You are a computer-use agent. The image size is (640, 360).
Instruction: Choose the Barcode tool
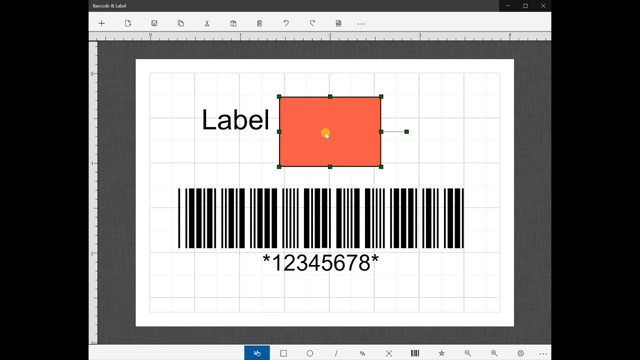tap(415, 353)
